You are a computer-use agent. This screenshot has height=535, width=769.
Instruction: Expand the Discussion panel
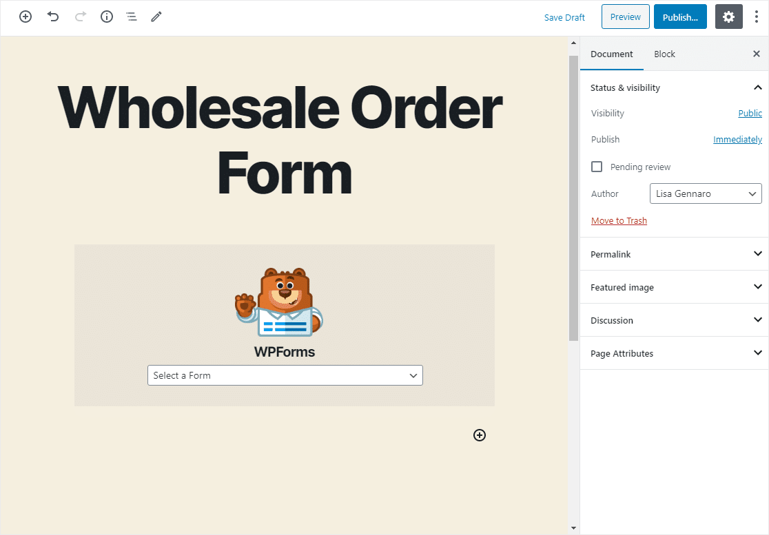pyautogui.click(x=675, y=320)
